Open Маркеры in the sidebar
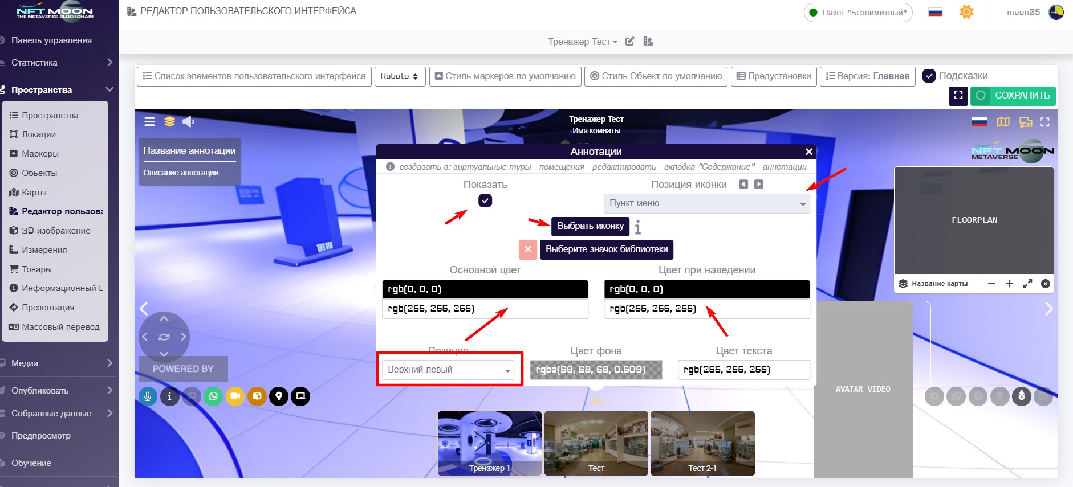The height and width of the screenshot is (487, 1073). (x=40, y=154)
